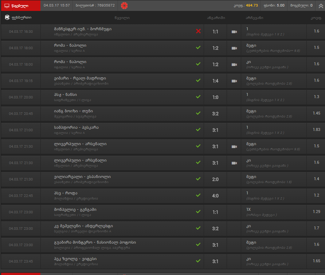The width and height of the screenshot is (325, 275).
Task: Open video camera for რომა - ნაპოლი კი row
Action: point(234,65)
